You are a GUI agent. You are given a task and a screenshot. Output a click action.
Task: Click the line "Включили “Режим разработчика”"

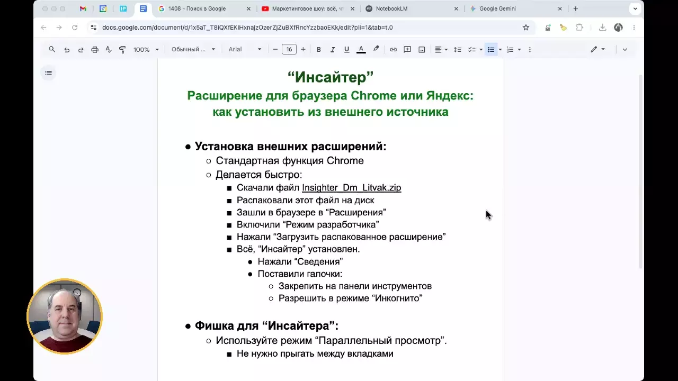tap(308, 225)
